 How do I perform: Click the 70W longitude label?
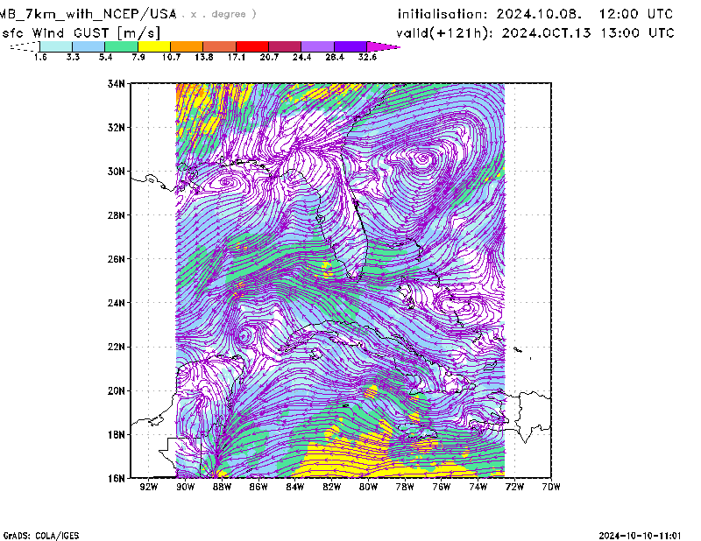(x=551, y=487)
